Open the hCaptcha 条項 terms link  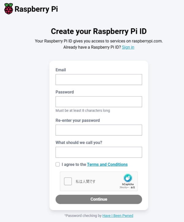point(133,187)
